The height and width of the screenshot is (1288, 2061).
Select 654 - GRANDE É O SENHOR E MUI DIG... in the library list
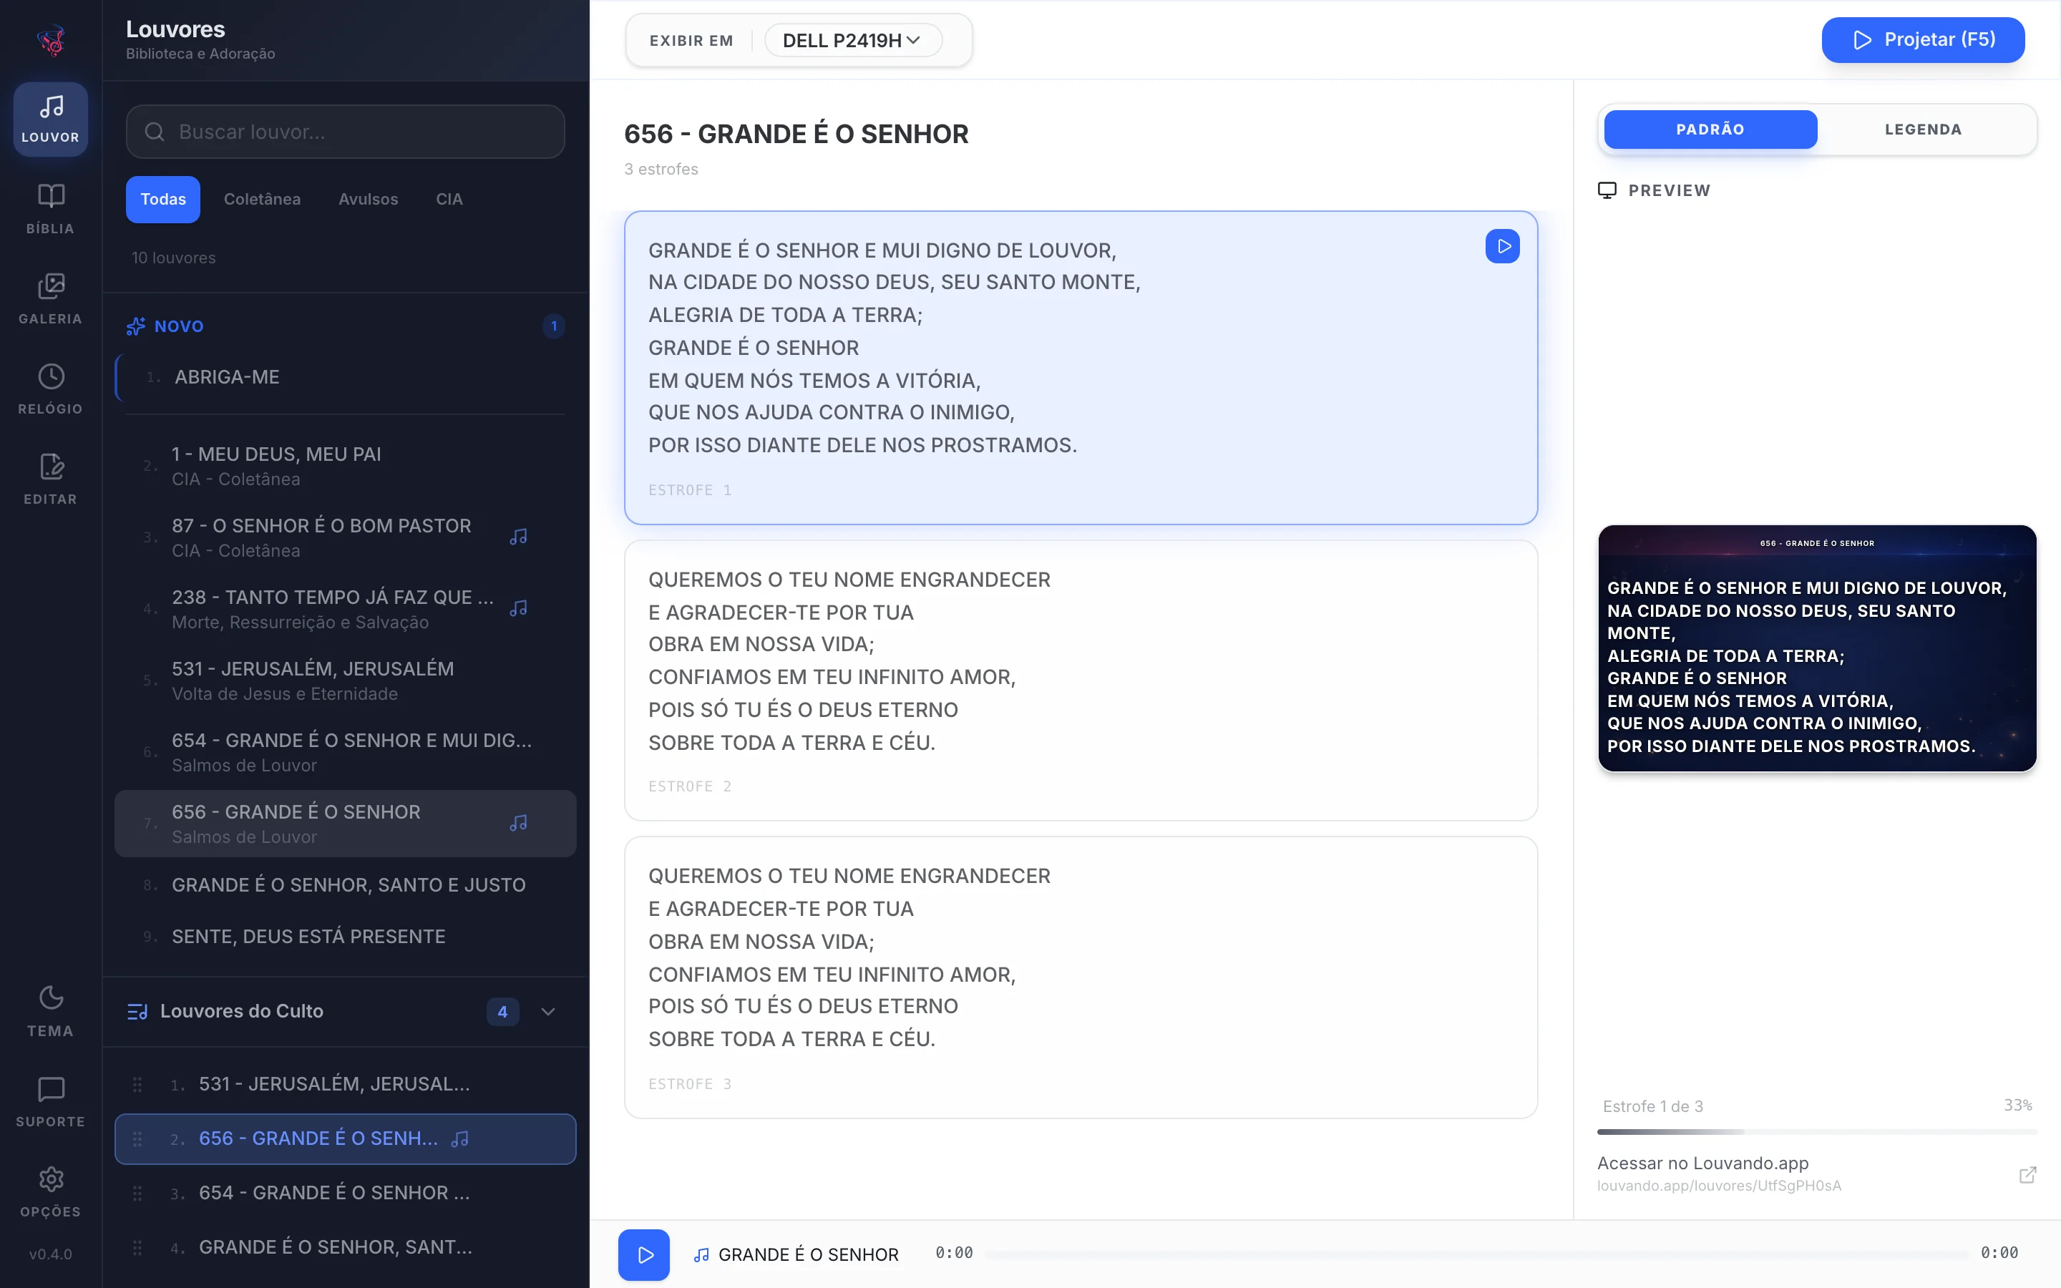[x=346, y=752]
